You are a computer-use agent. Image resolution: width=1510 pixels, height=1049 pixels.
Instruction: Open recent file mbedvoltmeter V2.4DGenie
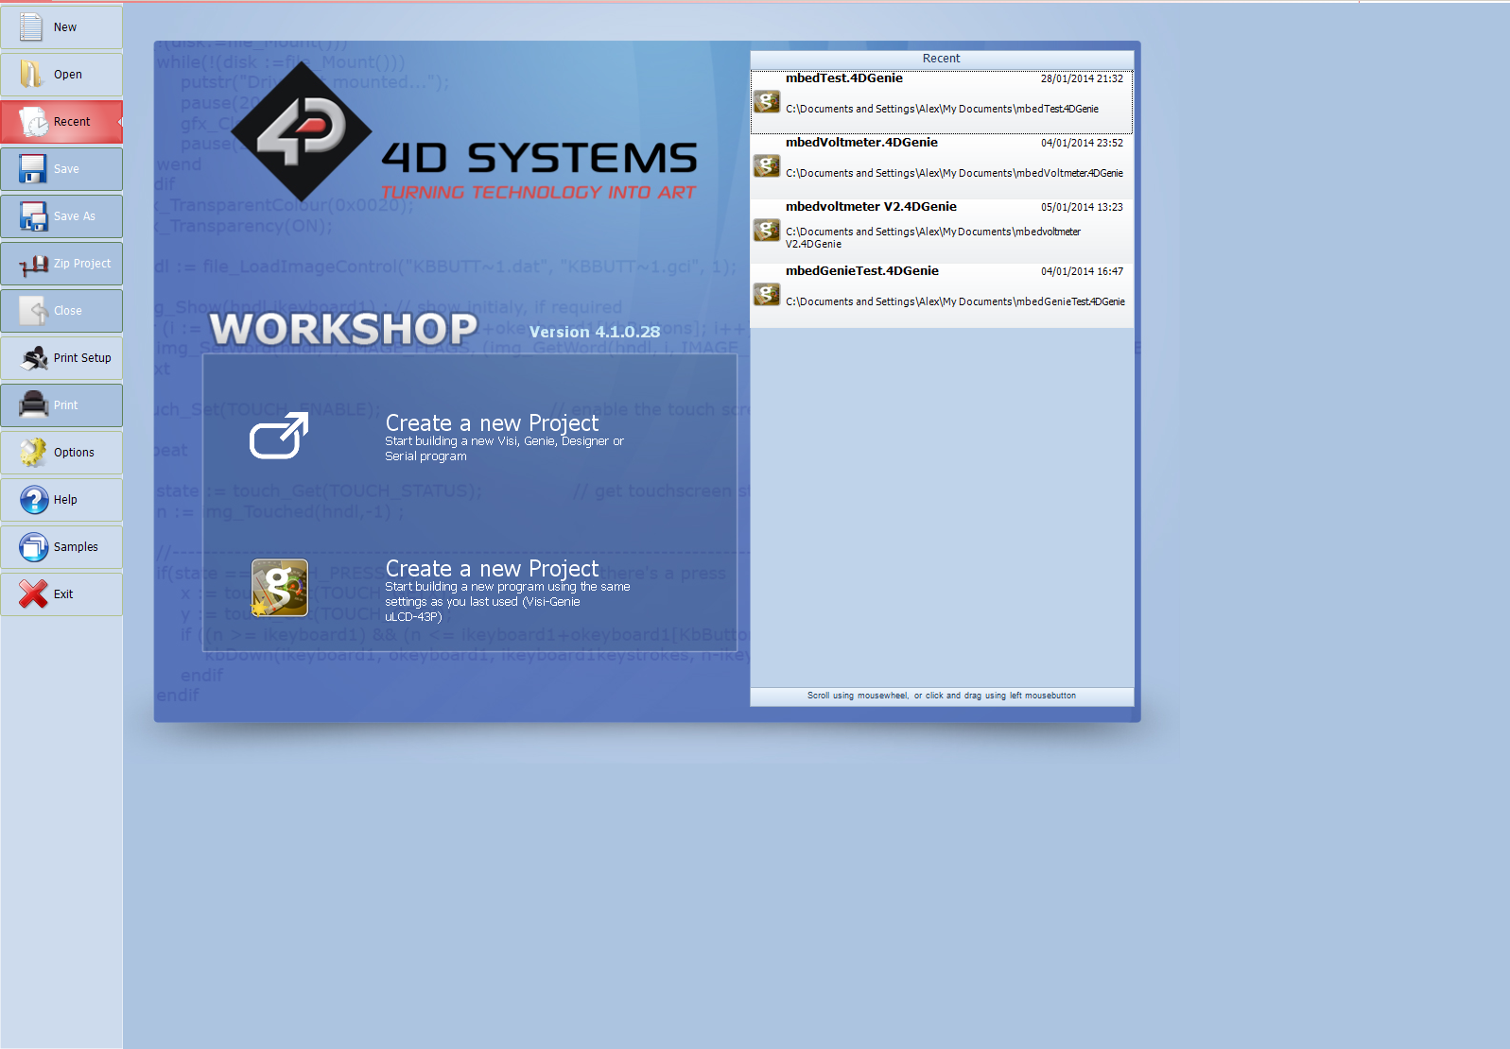942,231
